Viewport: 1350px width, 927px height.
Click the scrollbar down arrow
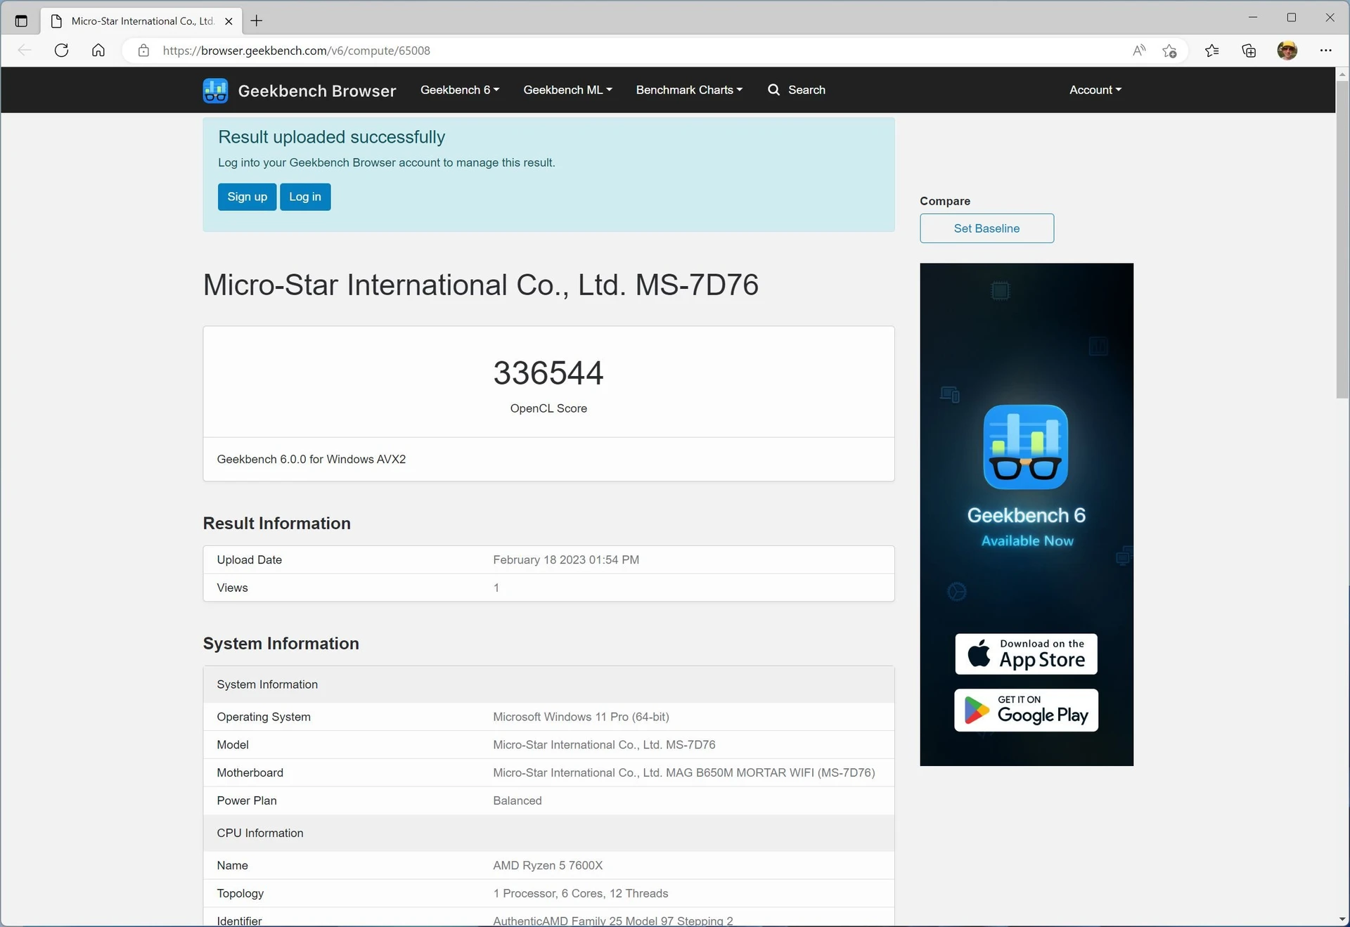click(1342, 919)
